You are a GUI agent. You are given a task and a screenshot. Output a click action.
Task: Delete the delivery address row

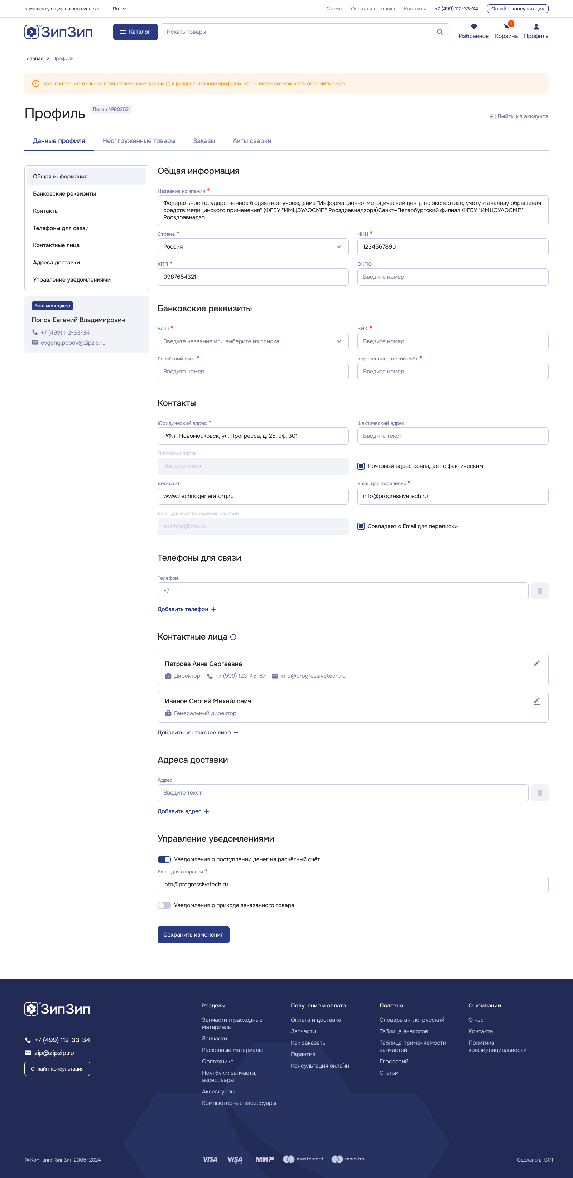[540, 793]
